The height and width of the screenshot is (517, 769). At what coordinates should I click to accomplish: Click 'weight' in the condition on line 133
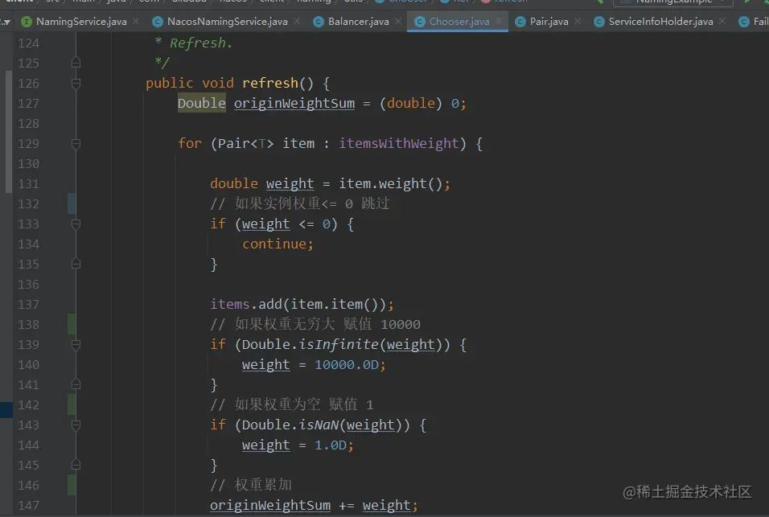[265, 224]
